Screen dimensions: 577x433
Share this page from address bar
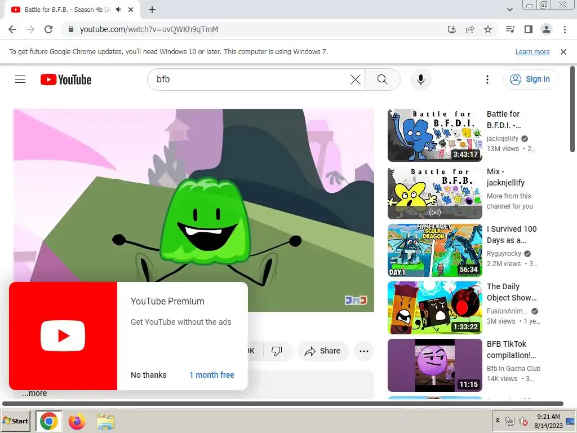click(470, 29)
